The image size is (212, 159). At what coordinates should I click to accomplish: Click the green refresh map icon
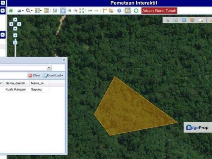coord(136,11)
